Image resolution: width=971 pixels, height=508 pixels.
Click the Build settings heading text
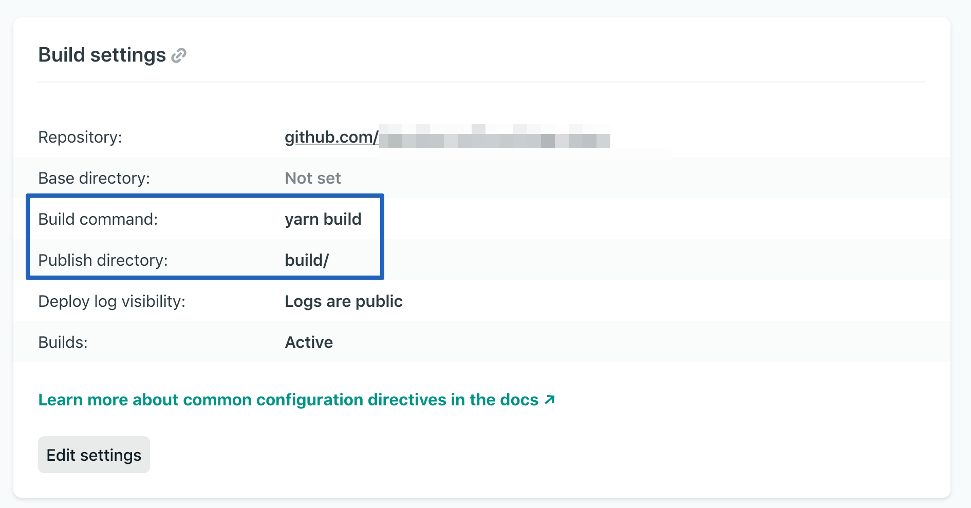[x=101, y=54]
